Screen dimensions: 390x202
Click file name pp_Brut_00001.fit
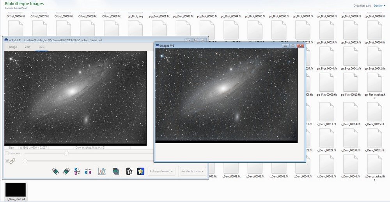coord(159,16)
